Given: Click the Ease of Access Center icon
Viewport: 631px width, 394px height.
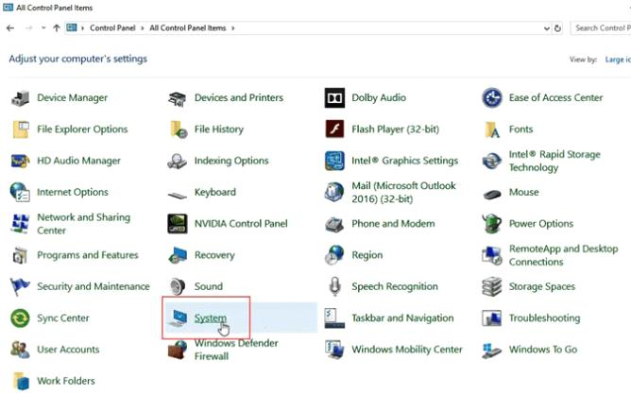Looking at the screenshot, I should tap(492, 98).
